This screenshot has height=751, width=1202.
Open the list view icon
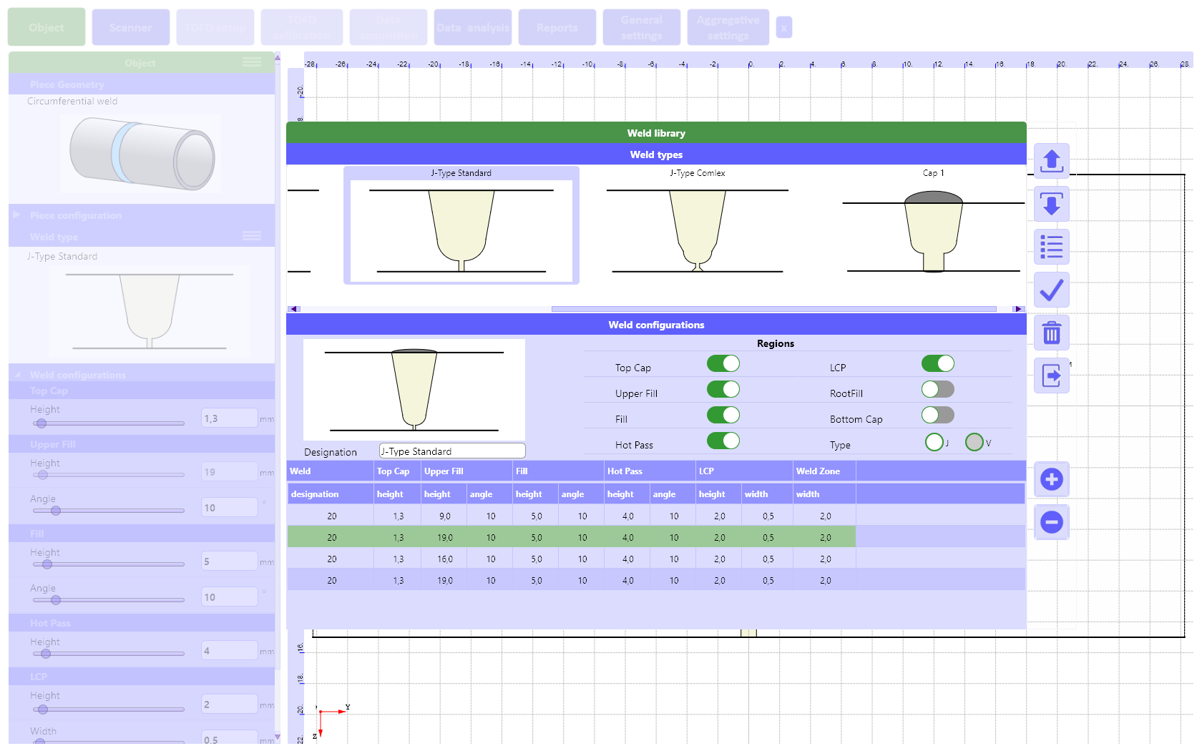[x=1051, y=247]
